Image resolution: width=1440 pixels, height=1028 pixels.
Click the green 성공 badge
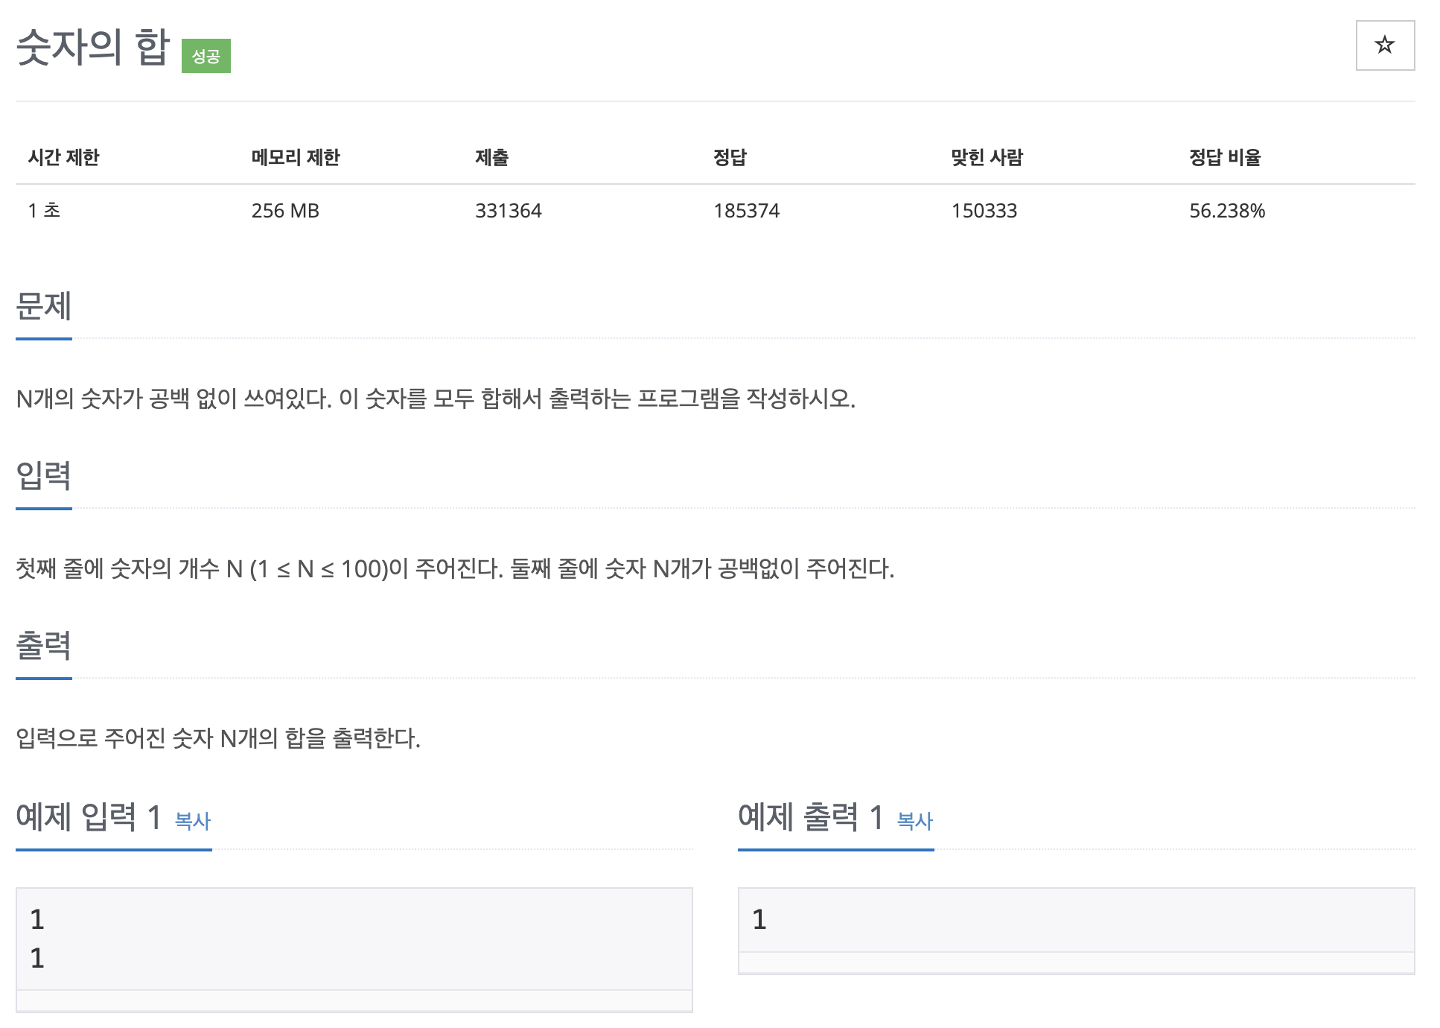point(206,57)
